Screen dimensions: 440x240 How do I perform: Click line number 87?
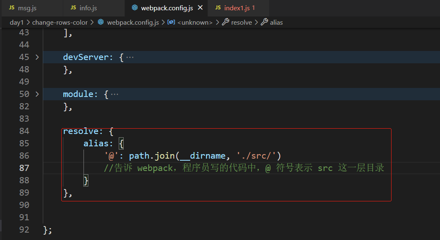tap(24, 168)
